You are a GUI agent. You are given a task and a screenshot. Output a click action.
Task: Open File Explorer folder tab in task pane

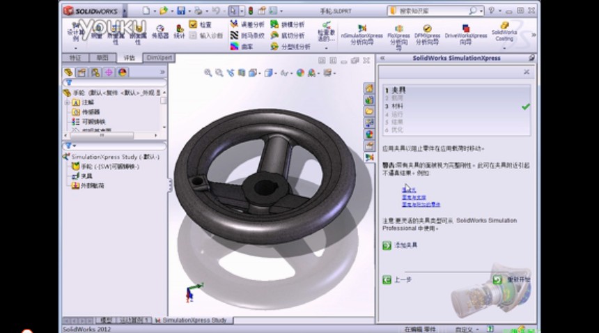(x=369, y=111)
